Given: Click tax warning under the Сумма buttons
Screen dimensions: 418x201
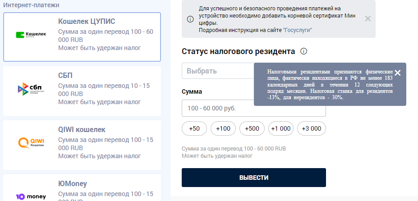Looking at the screenshot, I should coord(217,156).
